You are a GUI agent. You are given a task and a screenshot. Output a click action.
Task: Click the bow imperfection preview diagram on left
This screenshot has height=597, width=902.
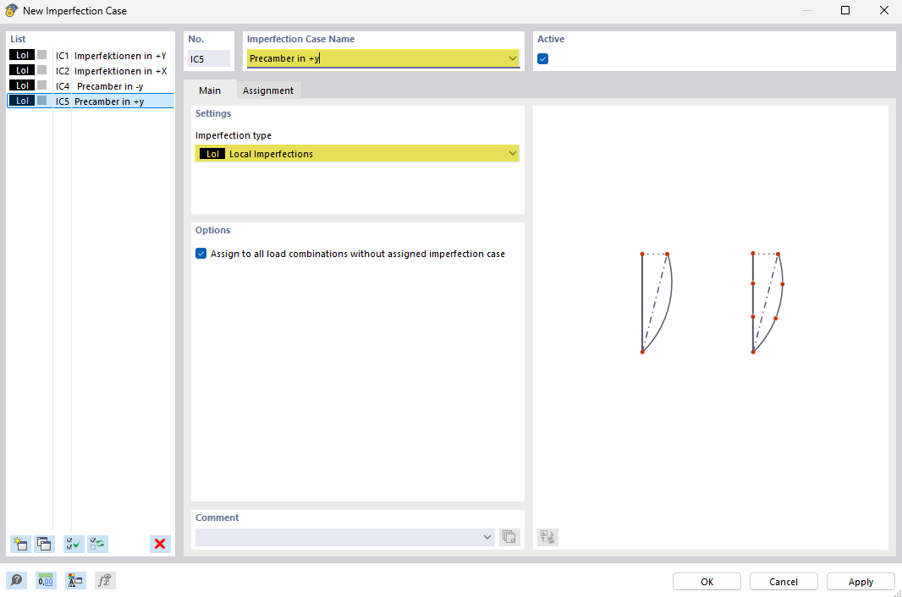[657, 303]
